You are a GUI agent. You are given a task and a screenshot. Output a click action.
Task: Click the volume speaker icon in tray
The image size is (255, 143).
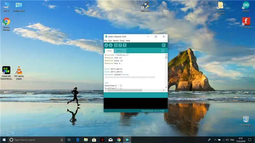pos(227,140)
